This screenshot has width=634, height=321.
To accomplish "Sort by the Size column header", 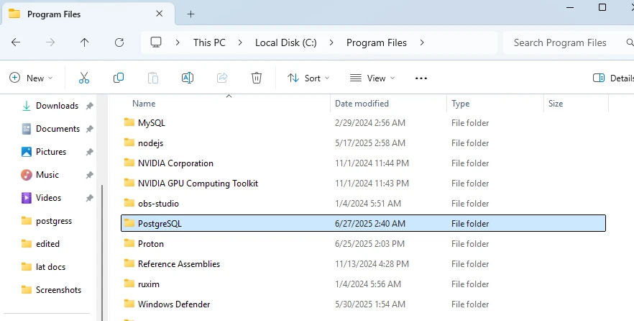I will pyautogui.click(x=556, y=104).
